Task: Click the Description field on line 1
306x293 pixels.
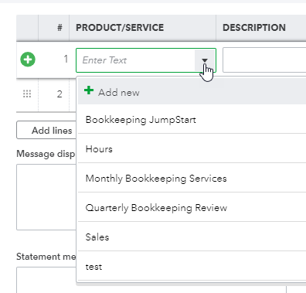Action: (x=264, y=60)
